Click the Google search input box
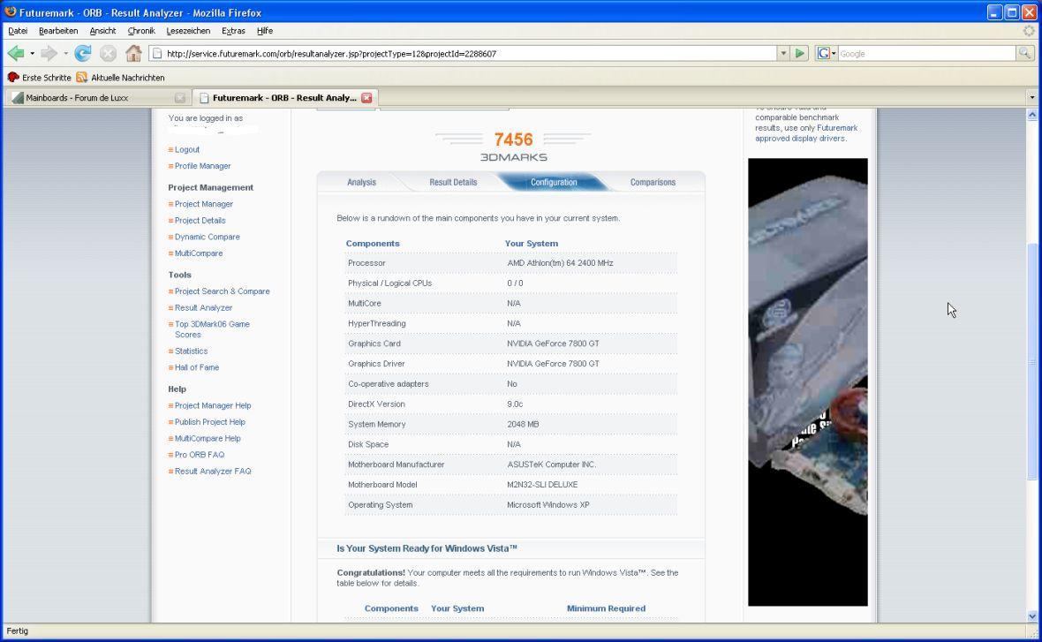 926,53
